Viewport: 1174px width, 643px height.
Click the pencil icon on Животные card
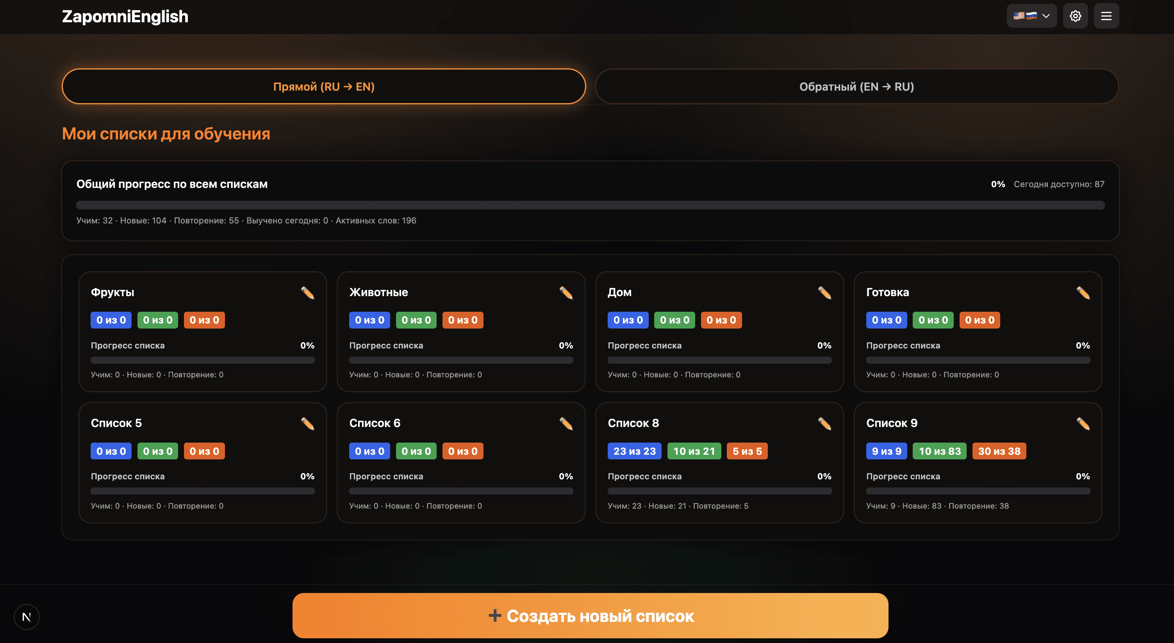[566, 293]
